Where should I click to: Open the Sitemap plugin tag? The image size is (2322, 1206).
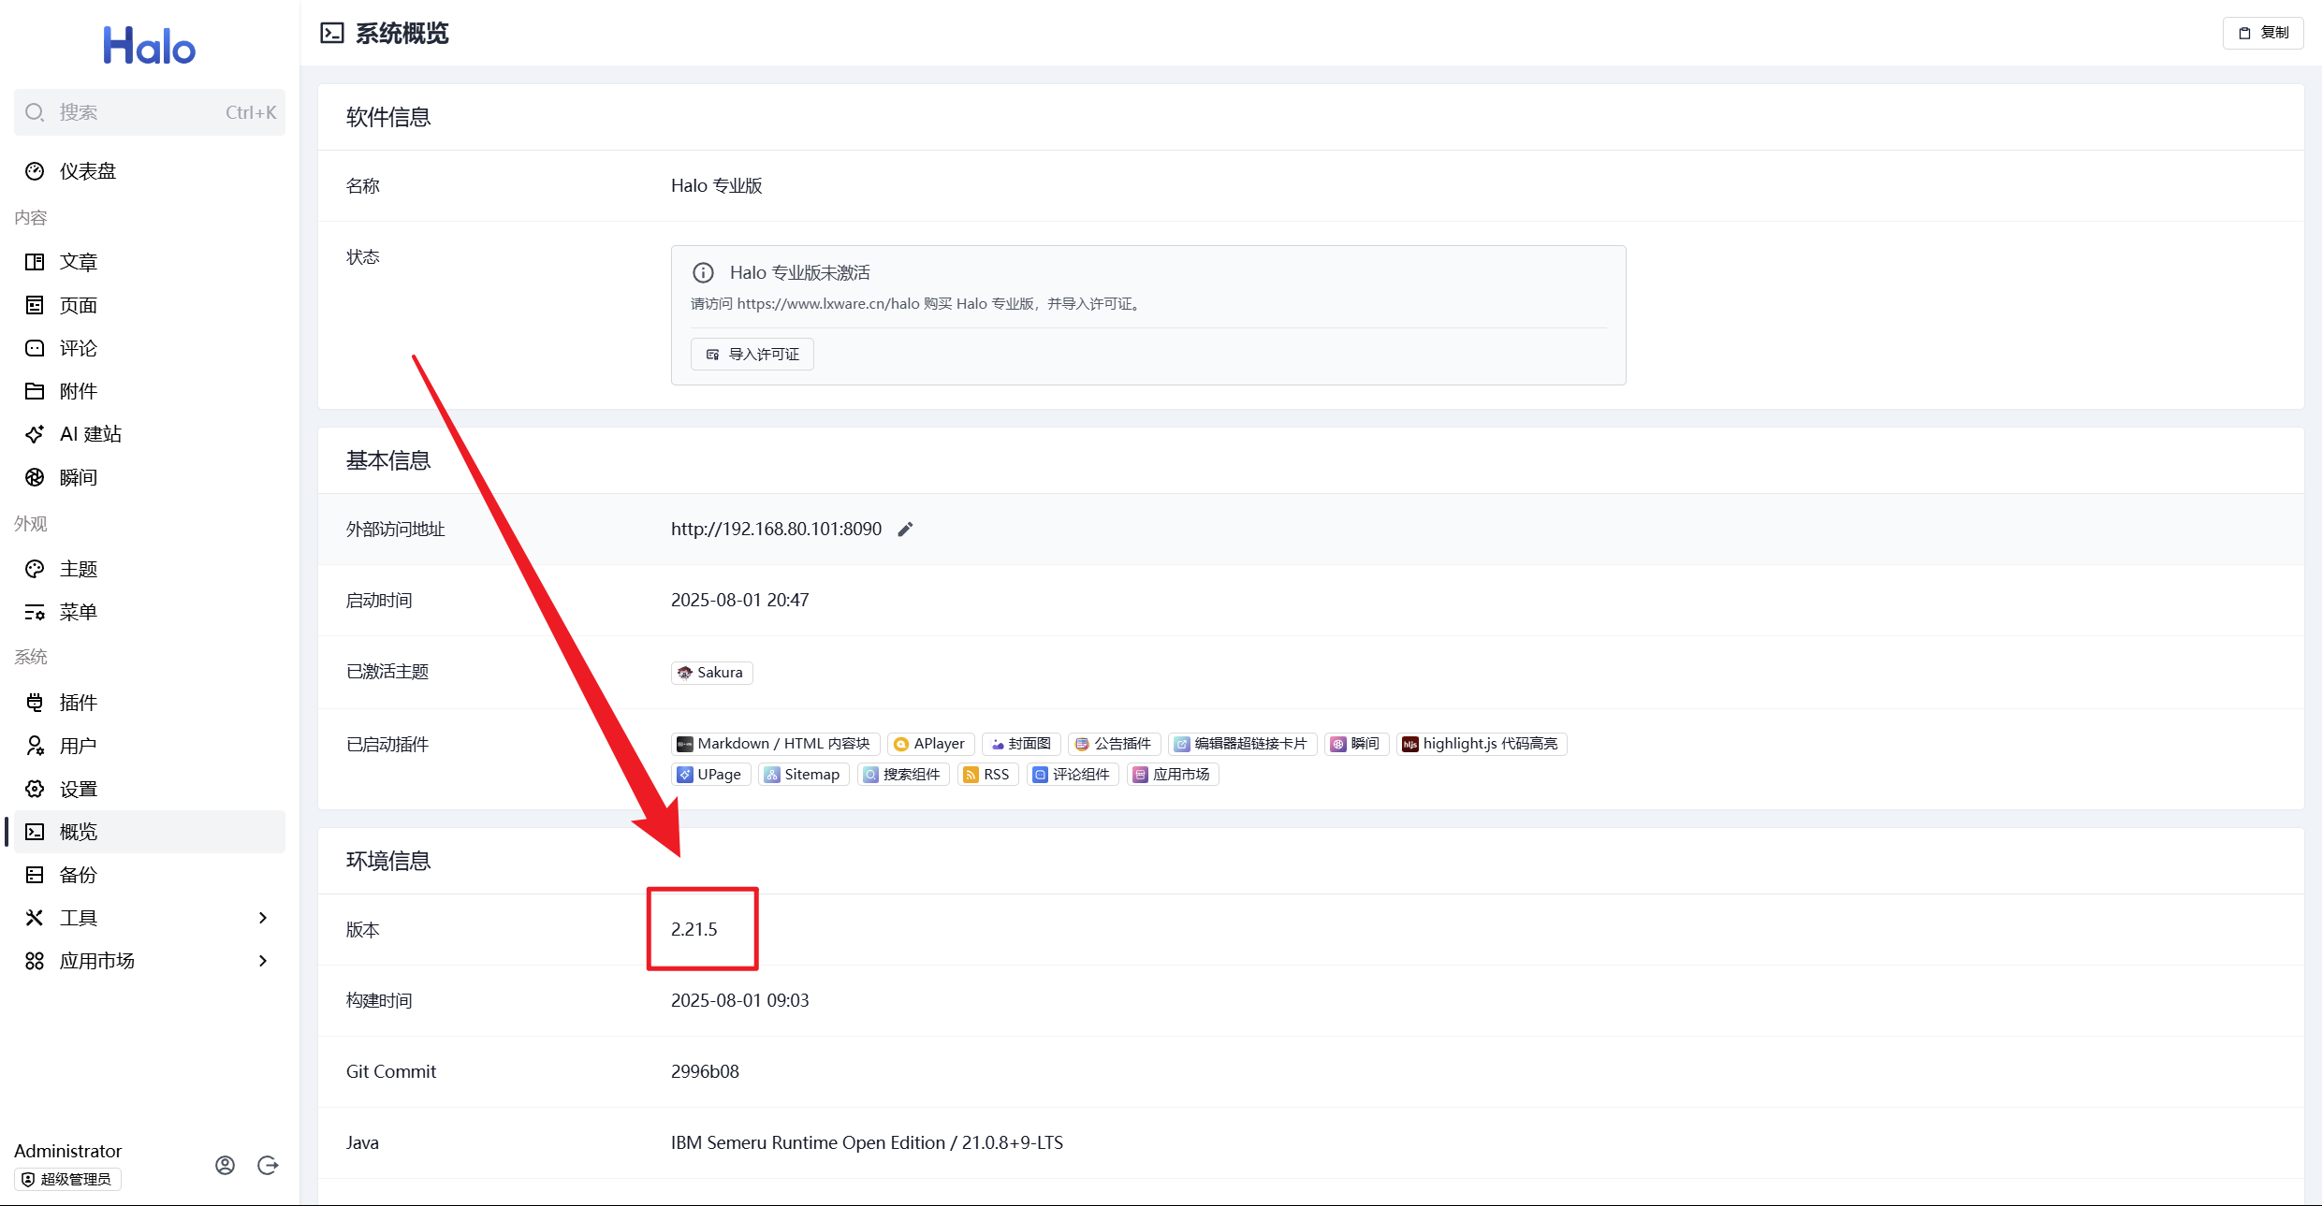pyautogui.click(x=803, y=775)
